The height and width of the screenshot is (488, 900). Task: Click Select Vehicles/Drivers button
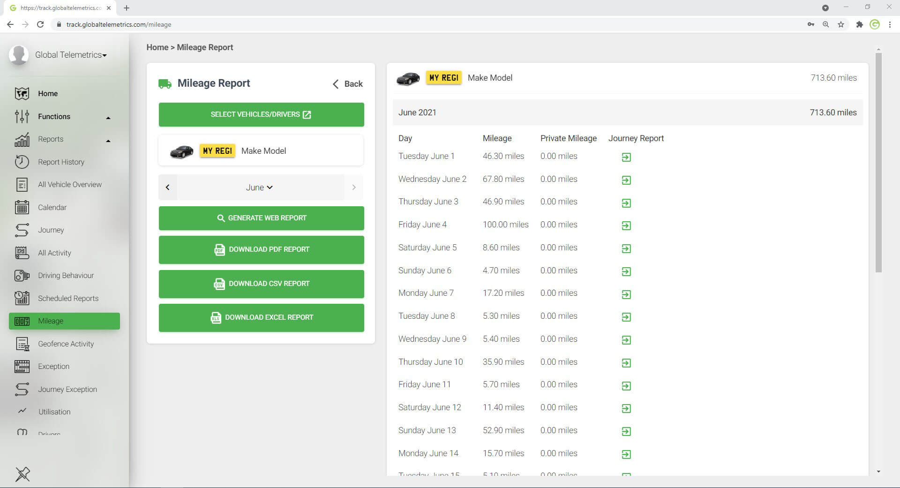tap(261, 114)
